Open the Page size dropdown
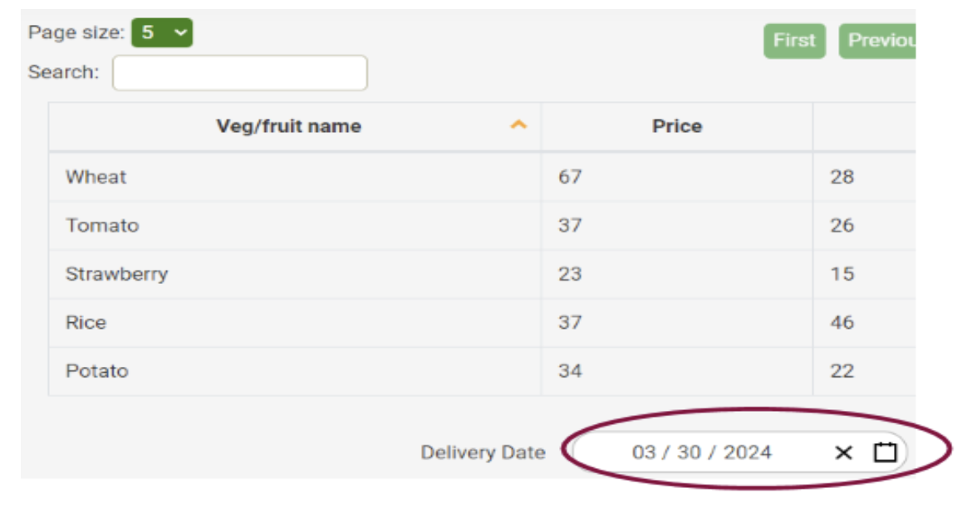This screenshot has width=972, height=508. [x=162, y=33]
